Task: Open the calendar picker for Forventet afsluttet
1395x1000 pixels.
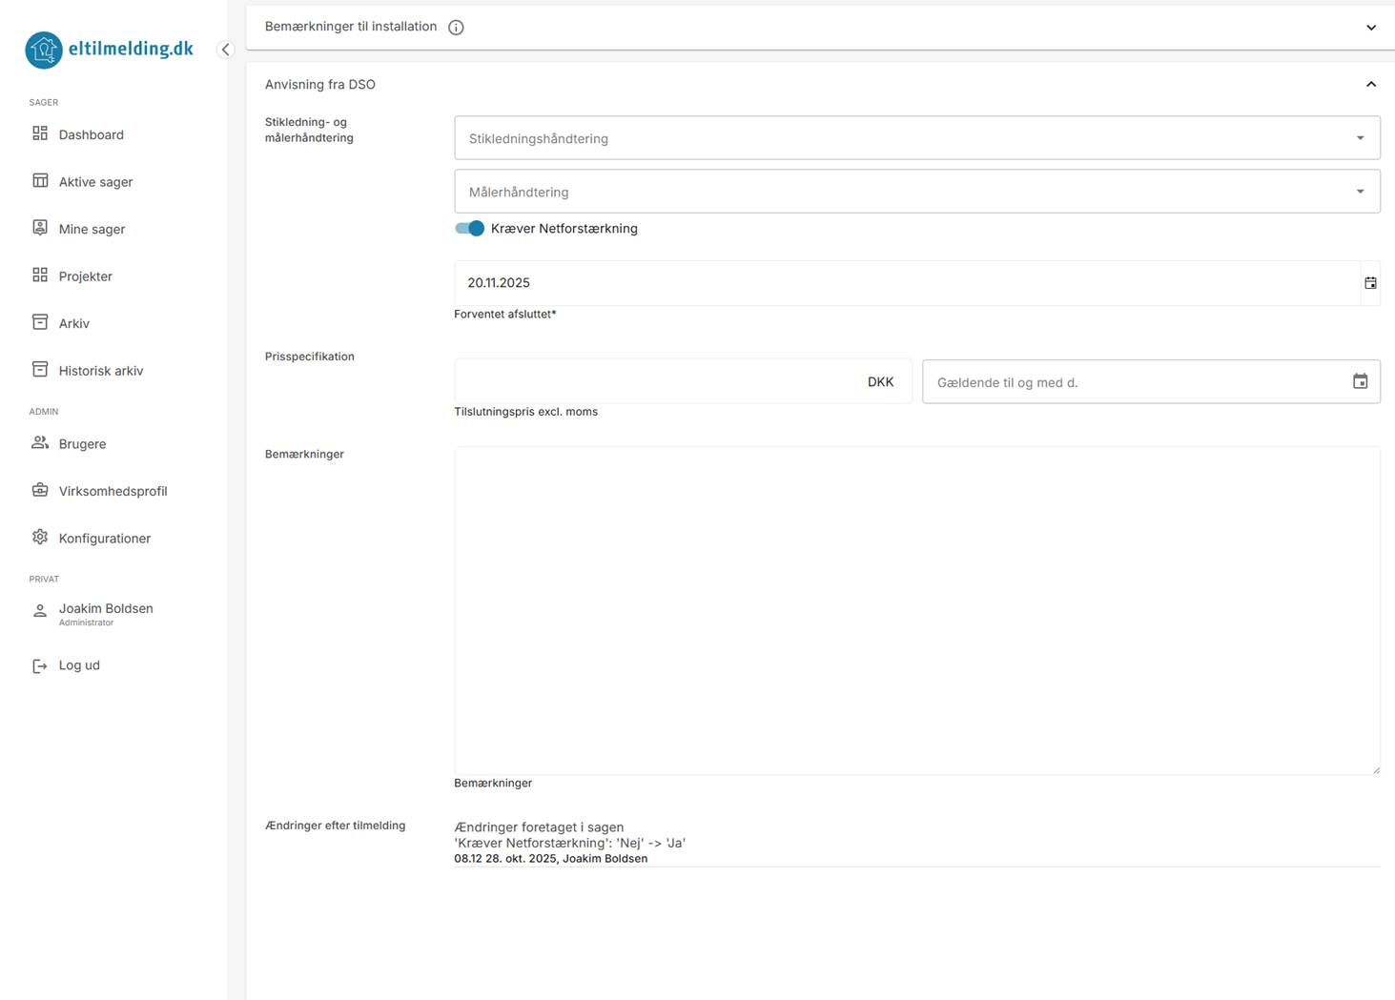Action: point(1370,283)
